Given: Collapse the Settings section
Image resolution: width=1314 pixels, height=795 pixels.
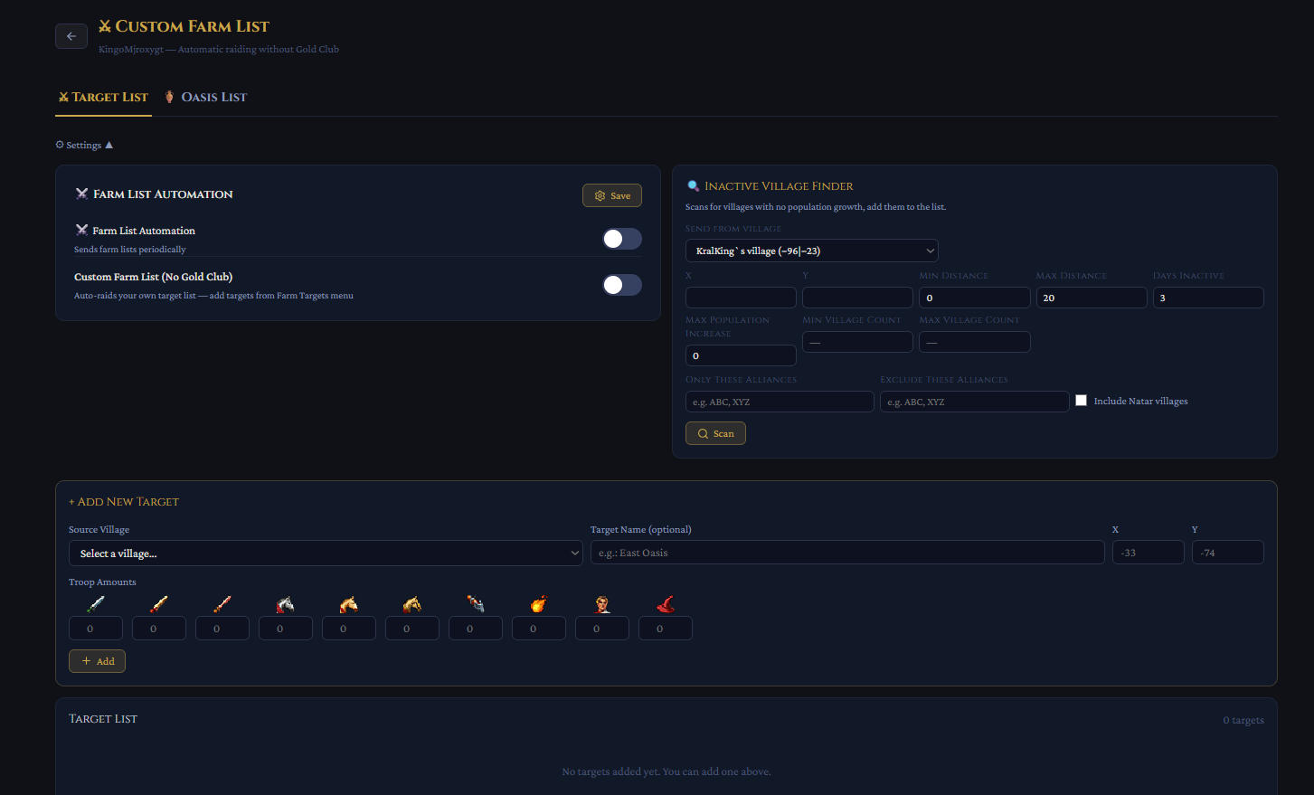Looking at the screenshot, I should [84, 145].
